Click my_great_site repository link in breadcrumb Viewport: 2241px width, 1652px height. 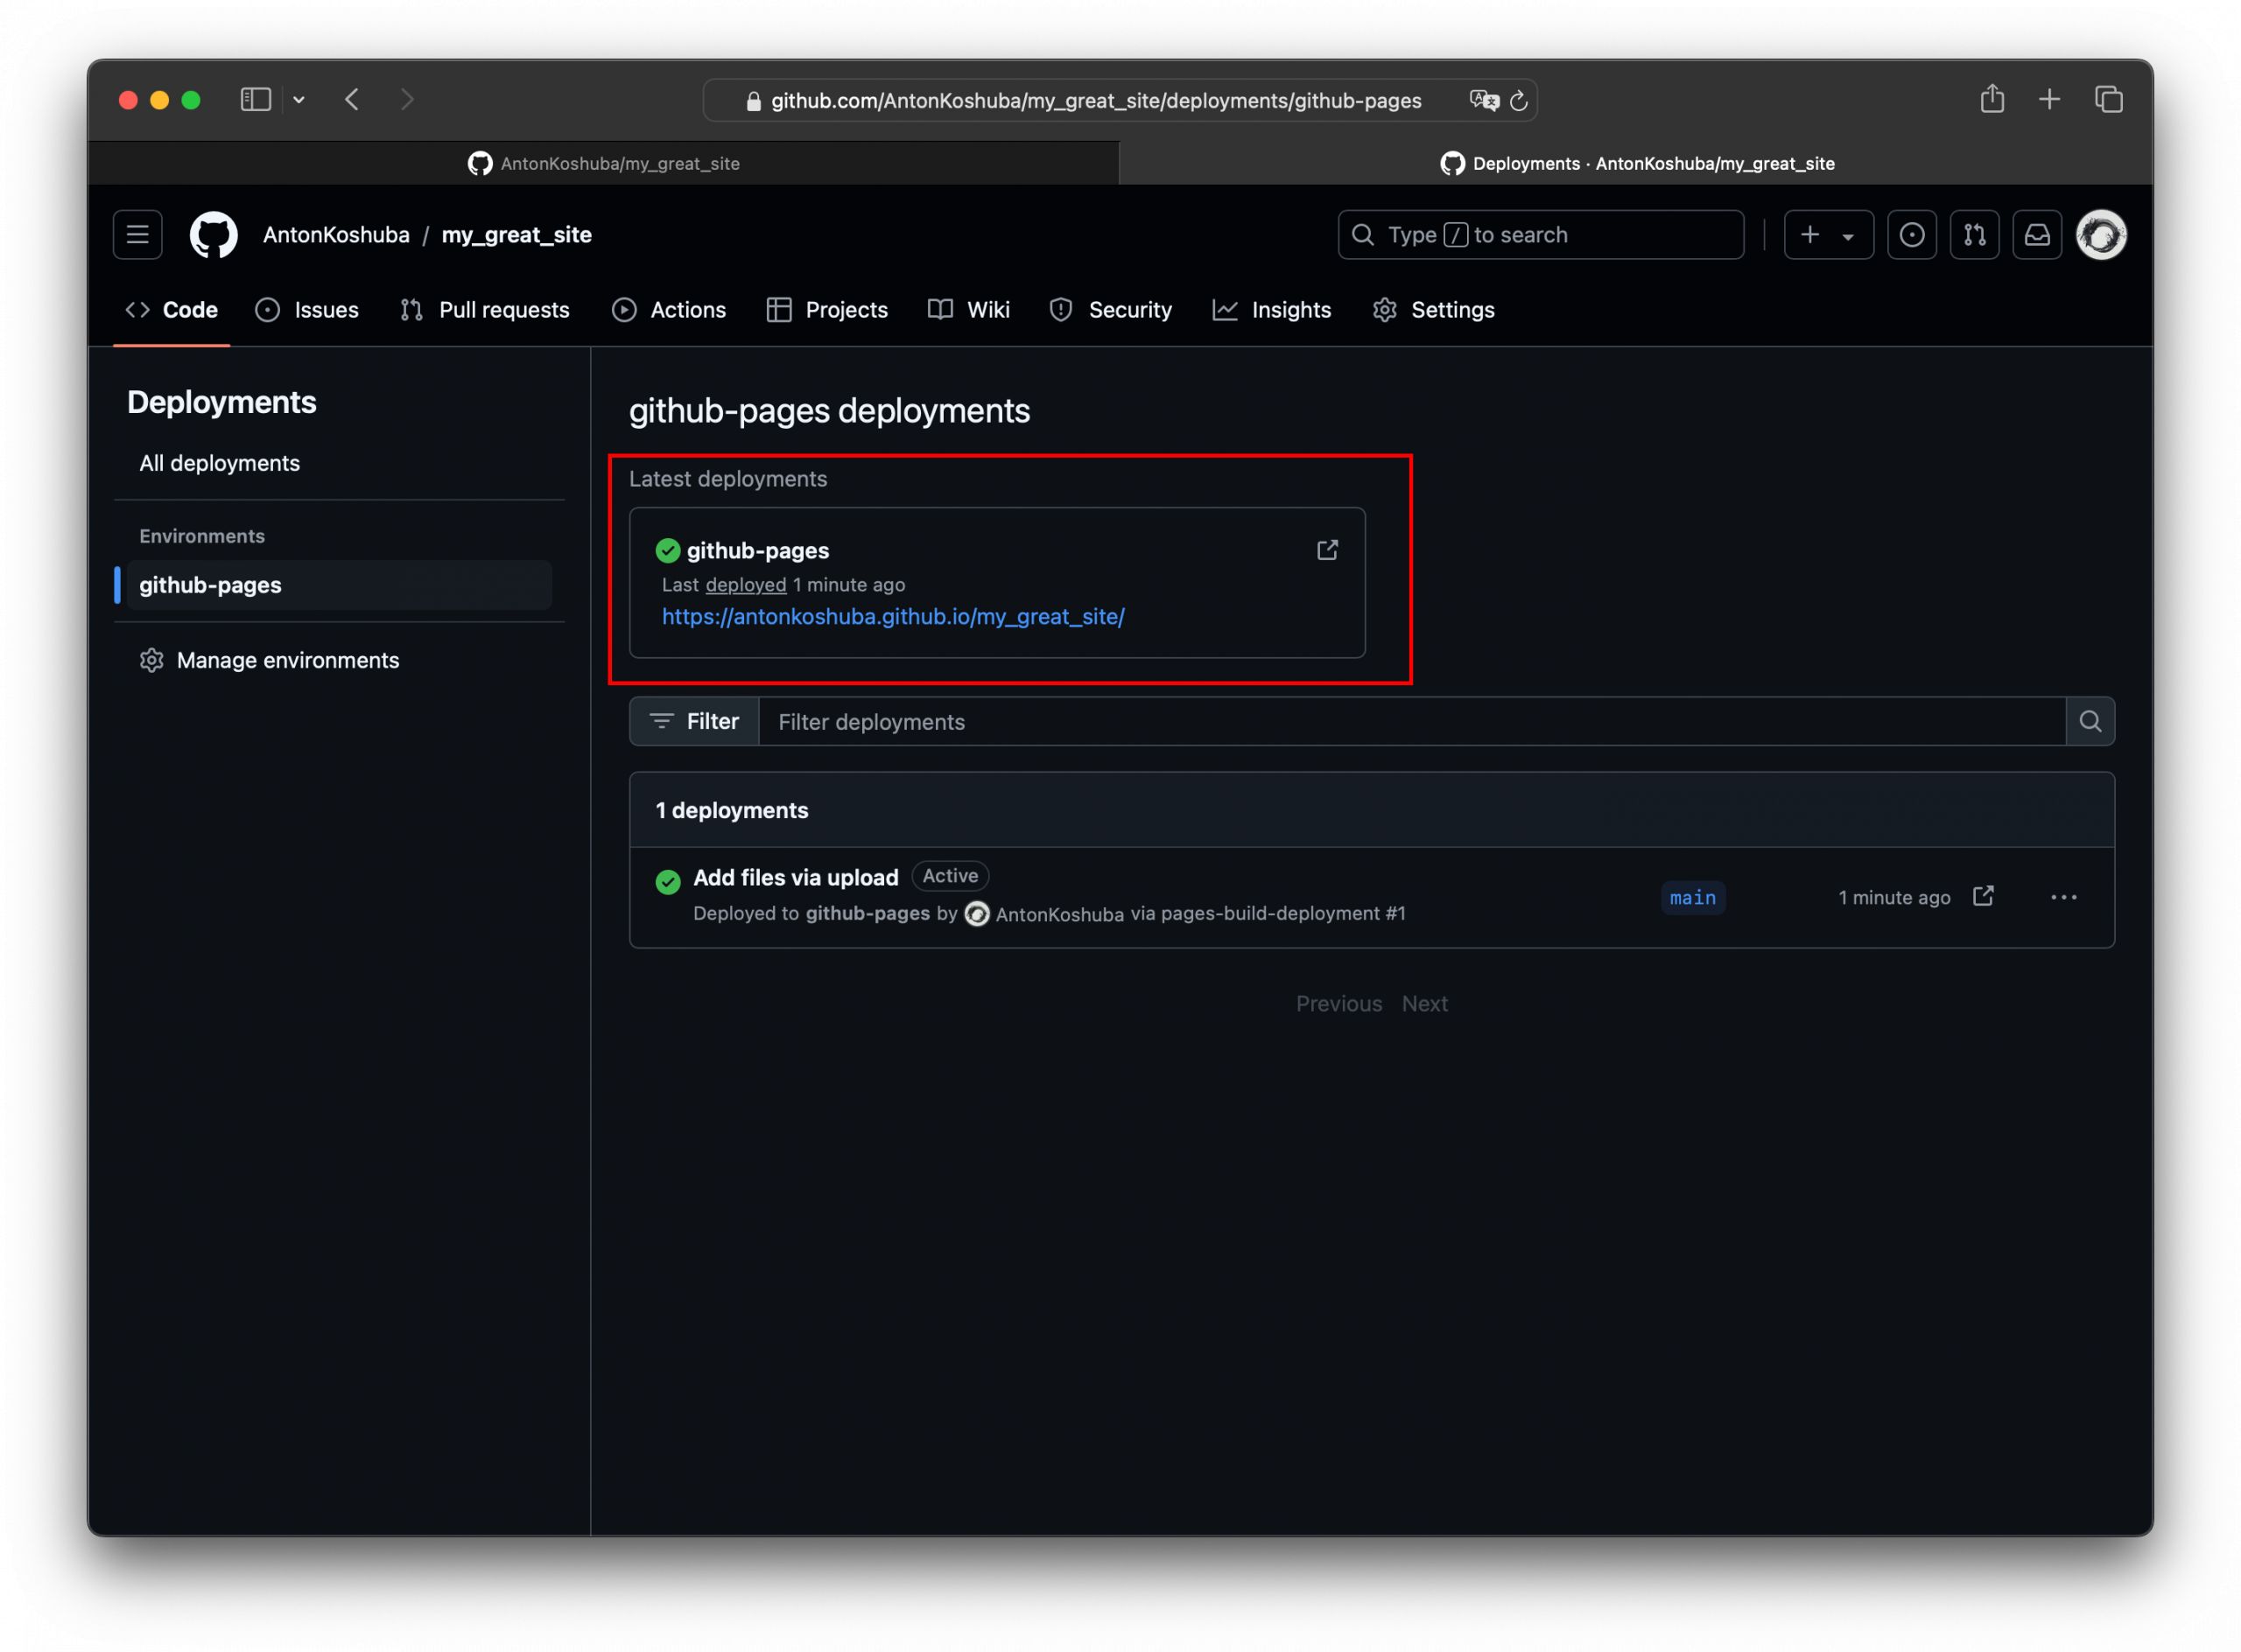517,235
